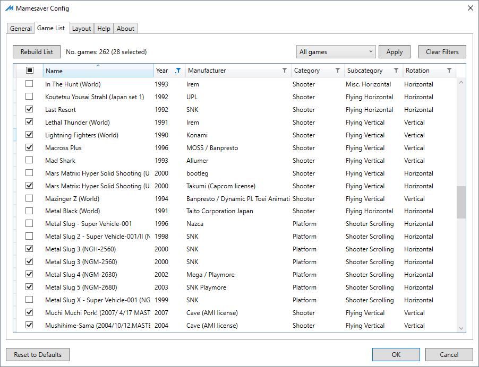Open the Rotation column filter icon

[449, 71]
